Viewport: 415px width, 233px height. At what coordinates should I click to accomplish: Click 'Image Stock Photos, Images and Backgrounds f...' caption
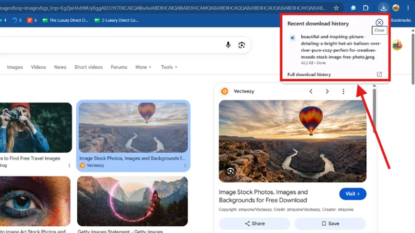(x=132, y=158)
